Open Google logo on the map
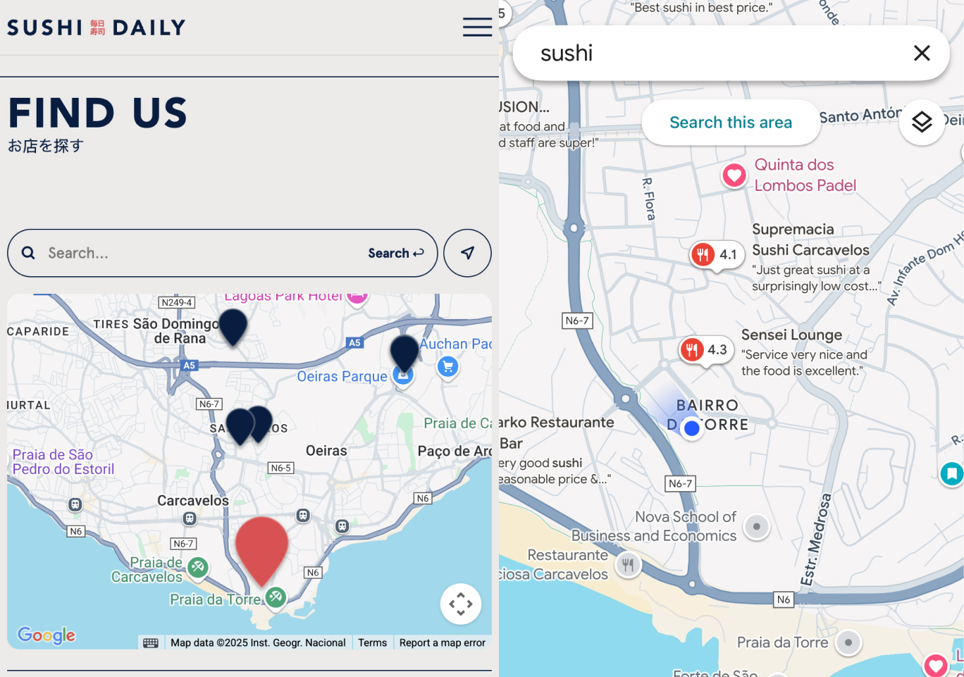 click(47, 635)
